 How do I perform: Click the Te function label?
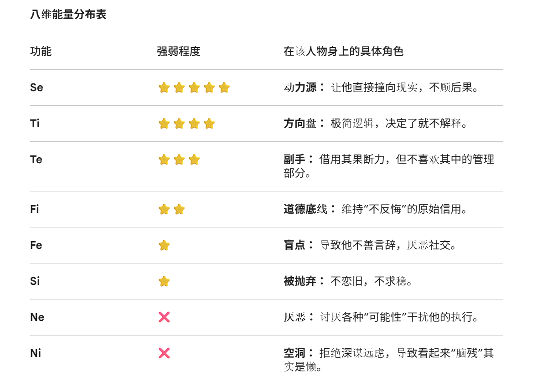click(x=36, y=160)
